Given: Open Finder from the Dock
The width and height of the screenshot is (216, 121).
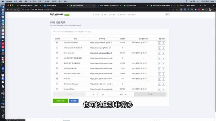Looking at the screenshot, I should pos(3,7).
